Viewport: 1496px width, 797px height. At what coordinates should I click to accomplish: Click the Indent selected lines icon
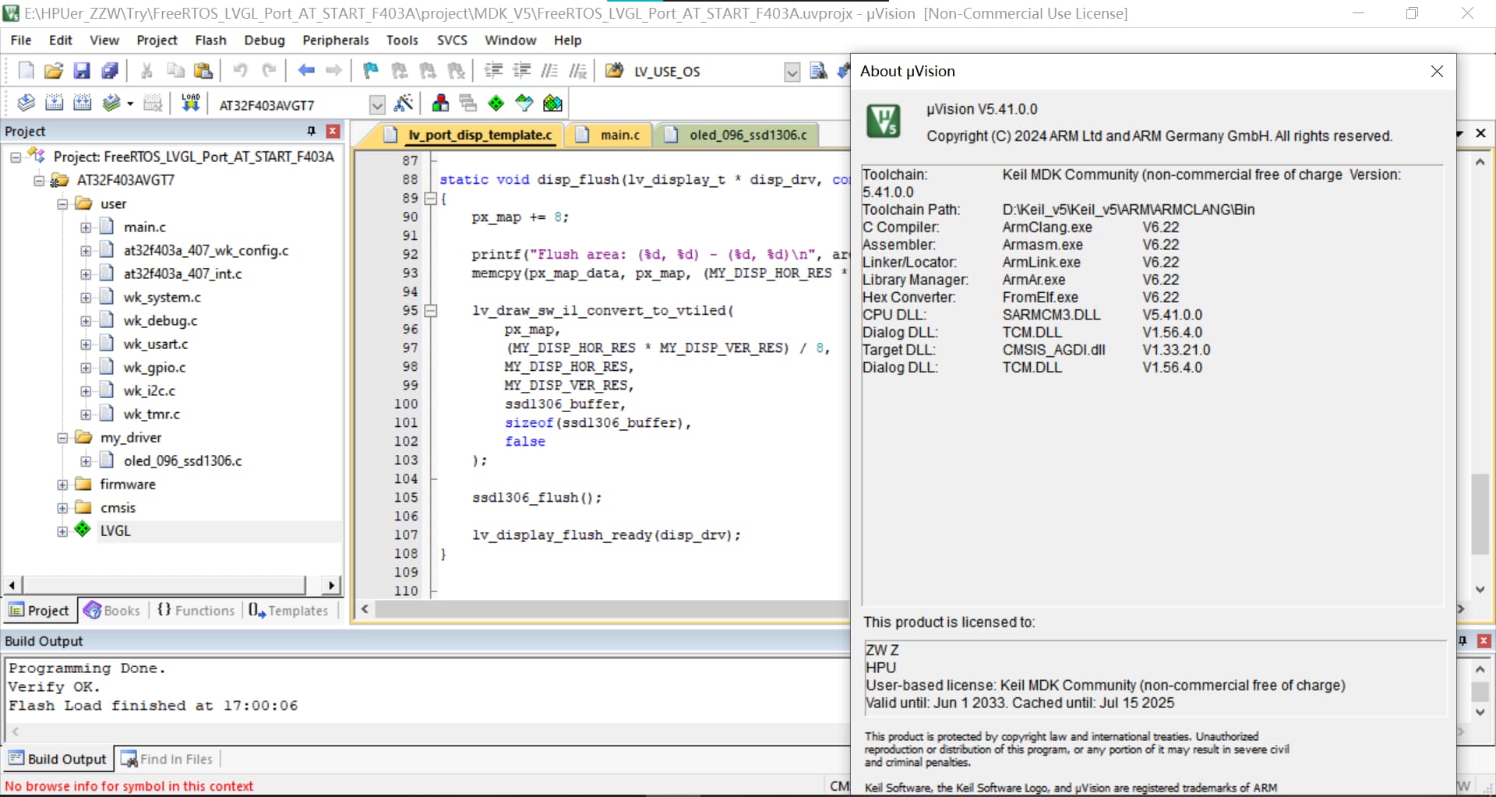tap(493, 71)
